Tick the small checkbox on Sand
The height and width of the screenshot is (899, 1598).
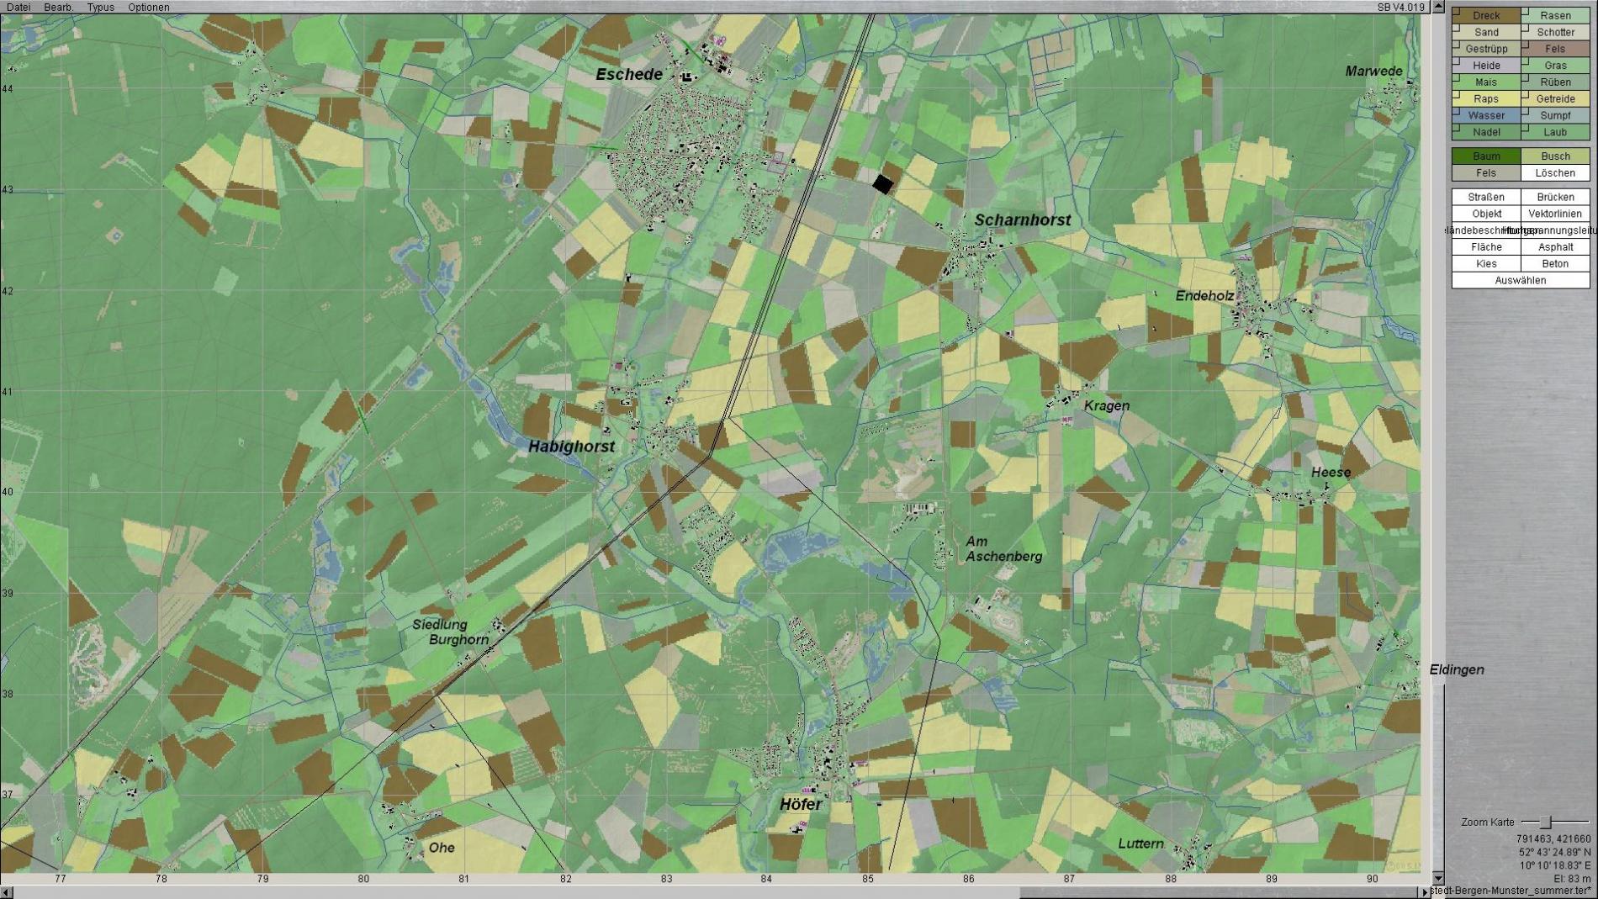click(1456, 28)
